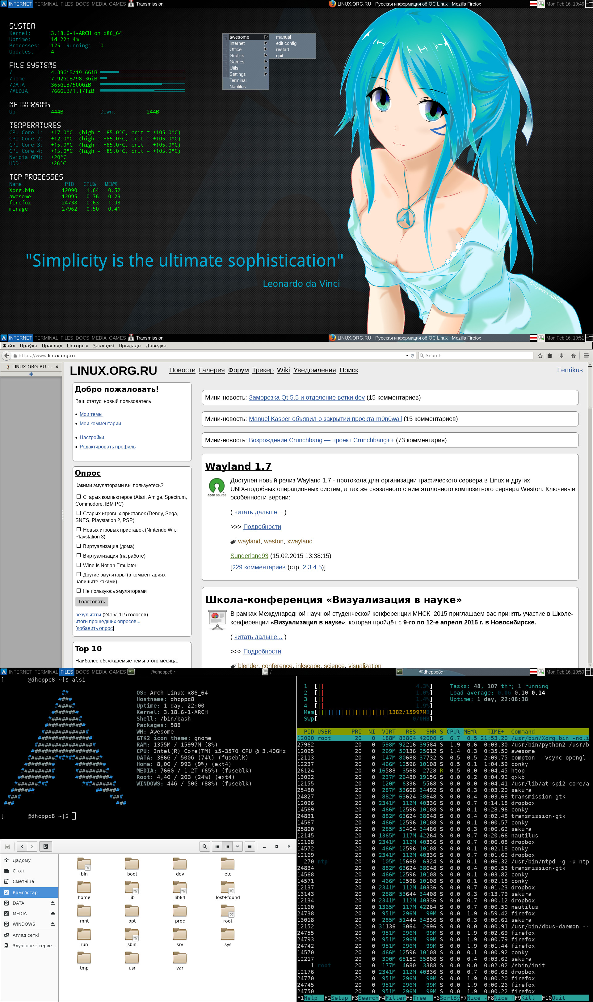
Task: Eject the WINDOWS drive in sidebar
Action: (x=53, y=923)
